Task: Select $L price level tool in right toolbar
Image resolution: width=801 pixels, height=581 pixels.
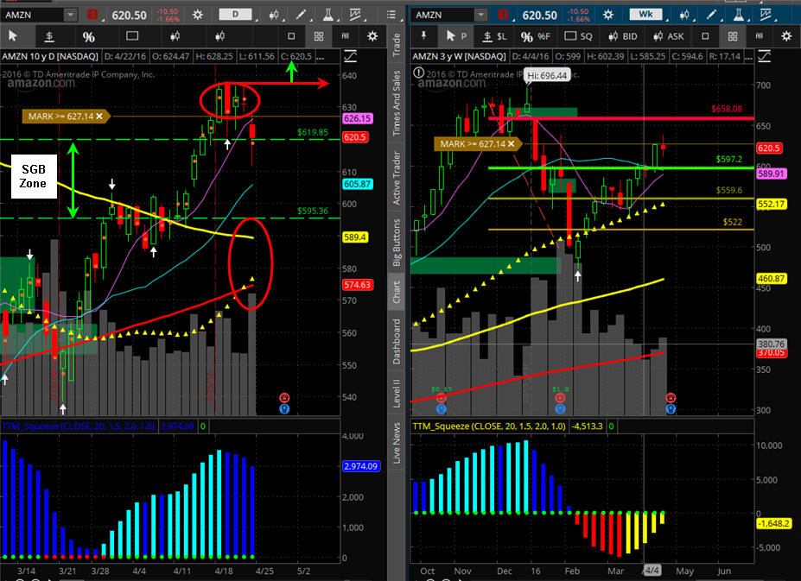Action: pos(494,36)
